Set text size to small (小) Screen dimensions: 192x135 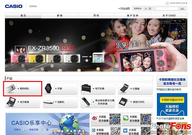coord(146,9)
